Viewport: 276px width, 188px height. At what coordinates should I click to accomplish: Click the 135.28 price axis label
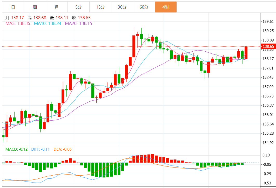coord(268,133)
